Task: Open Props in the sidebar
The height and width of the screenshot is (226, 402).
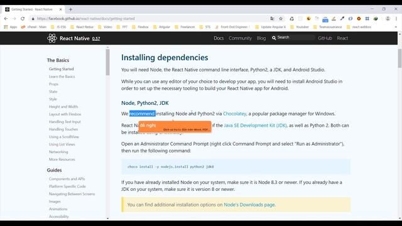Action: [53, 84]
